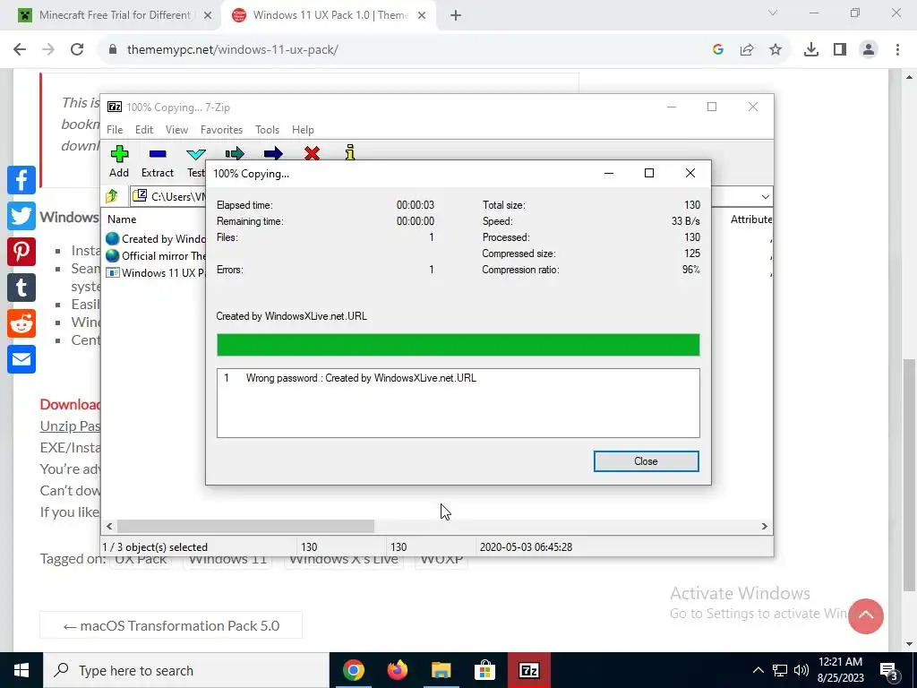Viewport: 917px width, 688px height.
Task: Click the Copy arrow icon in 7-Zip toolbar
Action: click(235, 154)
